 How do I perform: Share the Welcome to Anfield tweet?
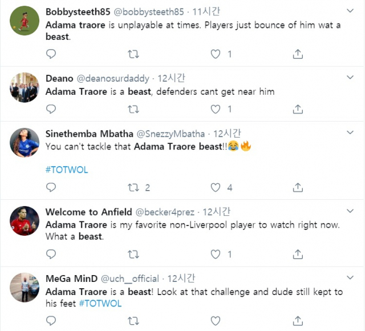298,253
